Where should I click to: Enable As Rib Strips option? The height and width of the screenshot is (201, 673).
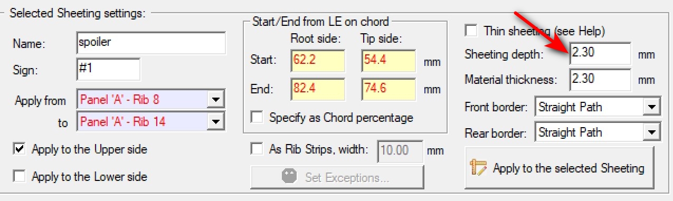click(x=257, y=149)
